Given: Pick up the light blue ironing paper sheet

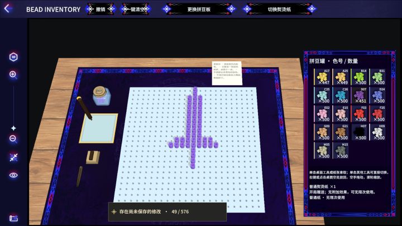Looking at the screenshot, I should pos(99,128).
